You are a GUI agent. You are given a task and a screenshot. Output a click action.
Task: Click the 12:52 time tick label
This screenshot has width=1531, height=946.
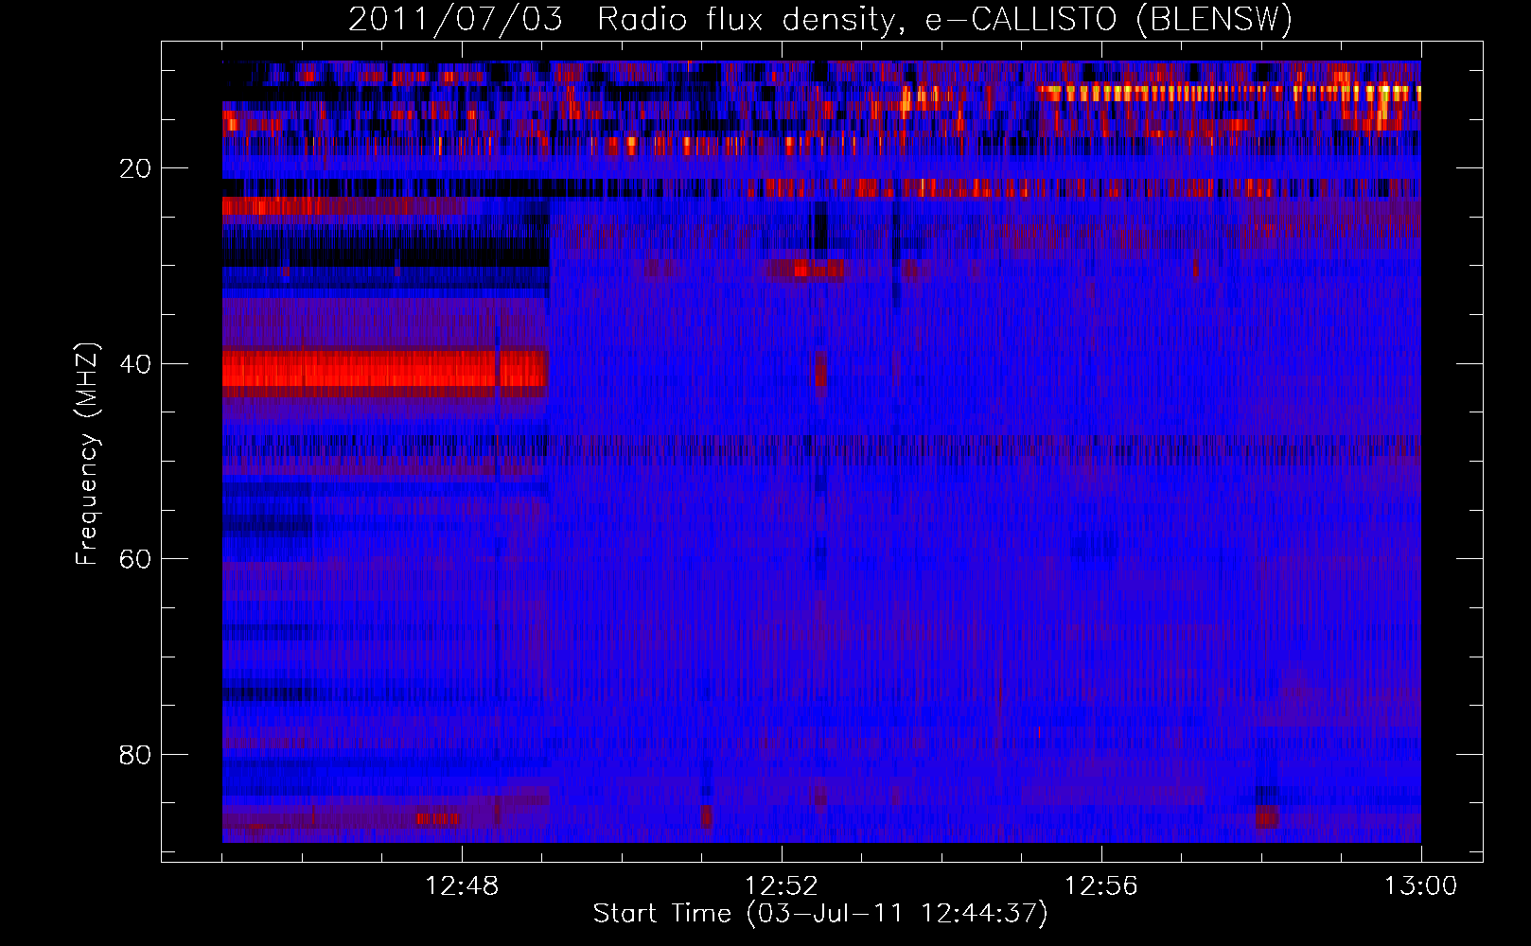782,886
